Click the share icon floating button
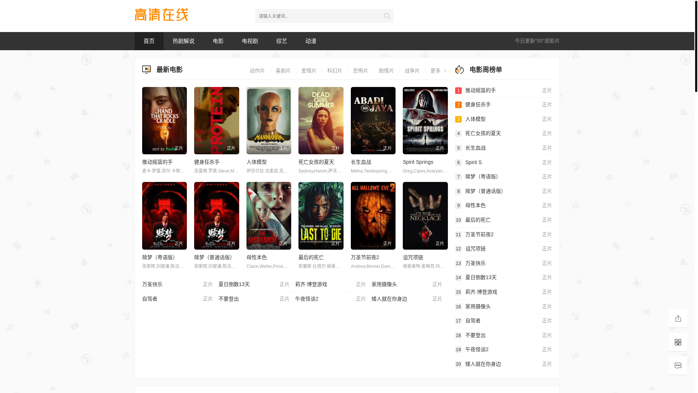 point(678,318)
